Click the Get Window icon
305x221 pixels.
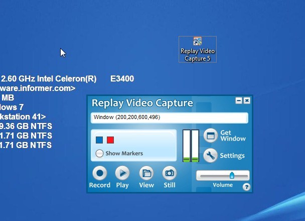click(x=211, y=135)
